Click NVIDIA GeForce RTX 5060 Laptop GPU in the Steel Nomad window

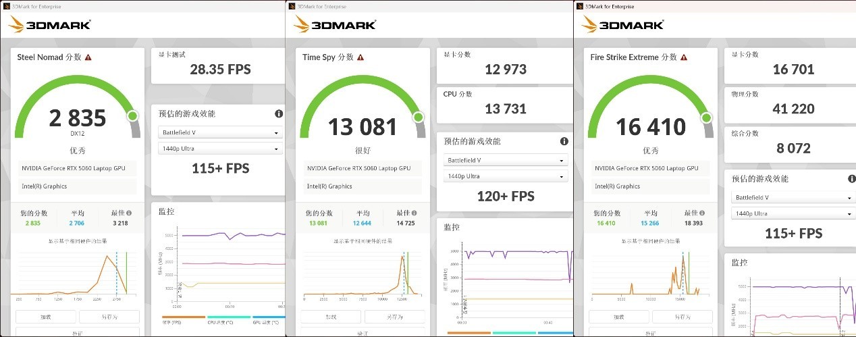(74, 168)
